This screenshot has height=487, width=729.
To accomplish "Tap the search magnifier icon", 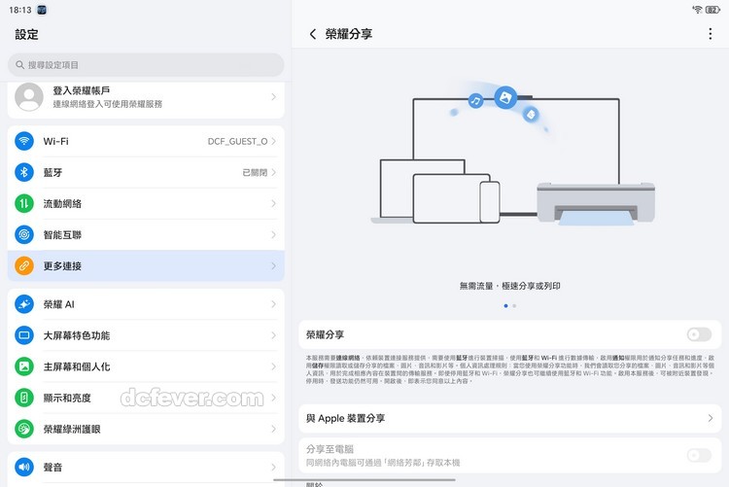I will click(x=20, y=65).
